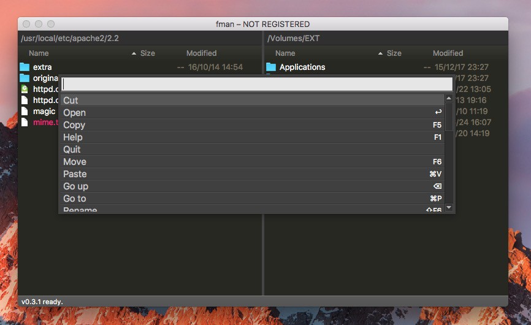Sort left pane by Modified header
This screenshot has width=531, height=325.
202,53
